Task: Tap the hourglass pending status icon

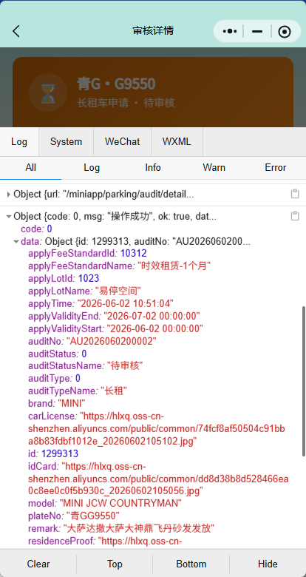Action: tap(48, 92)
